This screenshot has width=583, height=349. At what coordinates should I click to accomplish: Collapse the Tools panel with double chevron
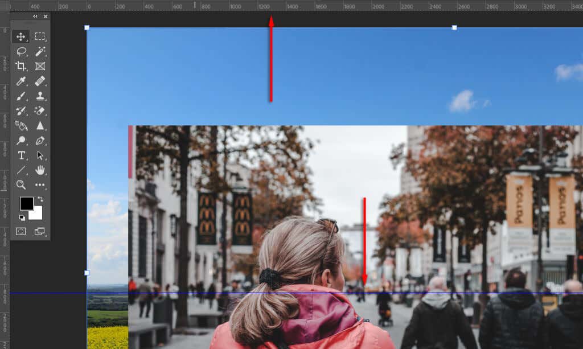pos(35,17)
